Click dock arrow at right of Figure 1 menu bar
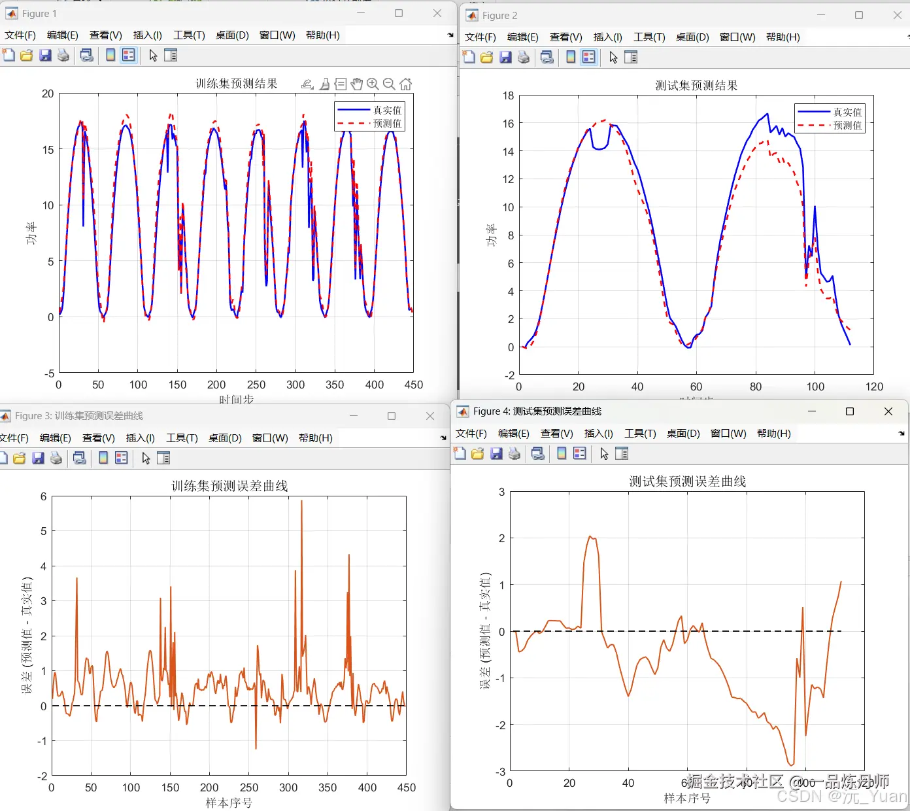Viewport: 910px width, 811px height. tap(450, 35)
